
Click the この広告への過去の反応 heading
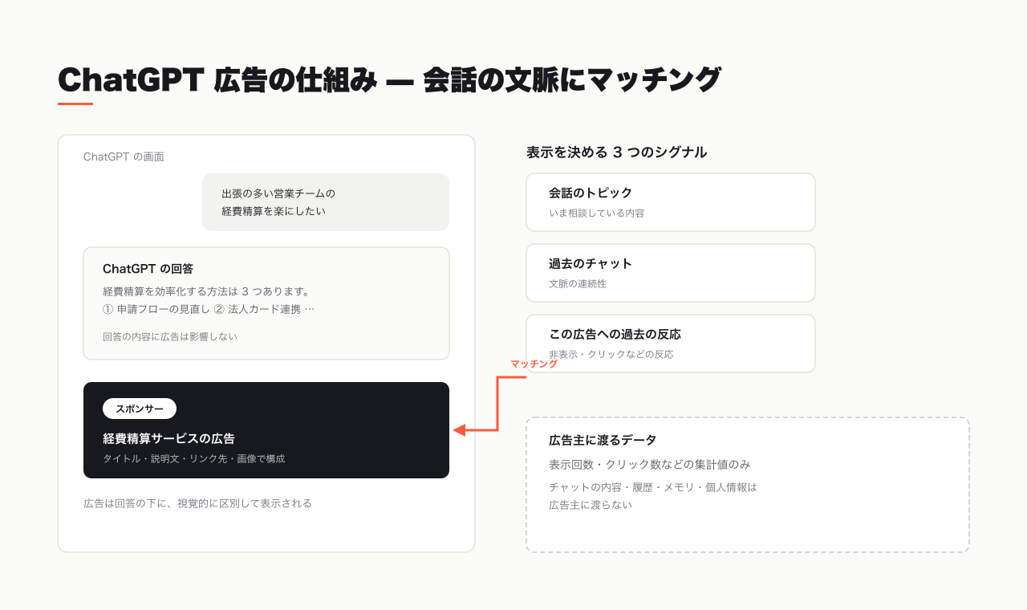click(615, 334)
